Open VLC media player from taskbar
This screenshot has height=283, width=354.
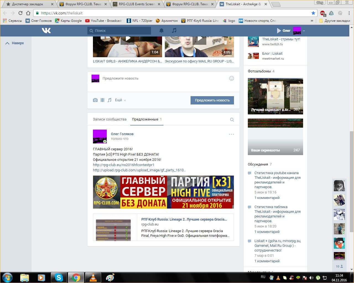click(x=93, y=277)
